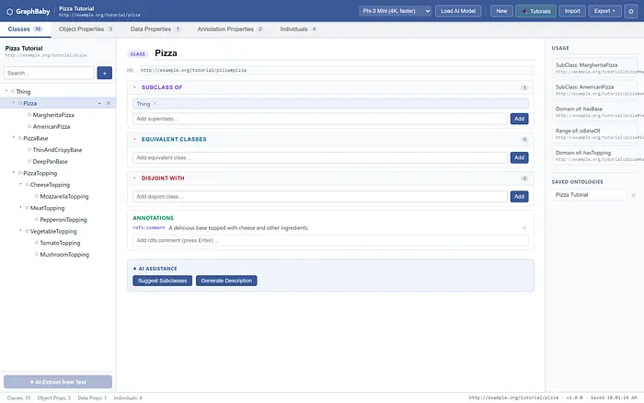
Task: Remove Thing superclass chip
Action: [155, 104]
